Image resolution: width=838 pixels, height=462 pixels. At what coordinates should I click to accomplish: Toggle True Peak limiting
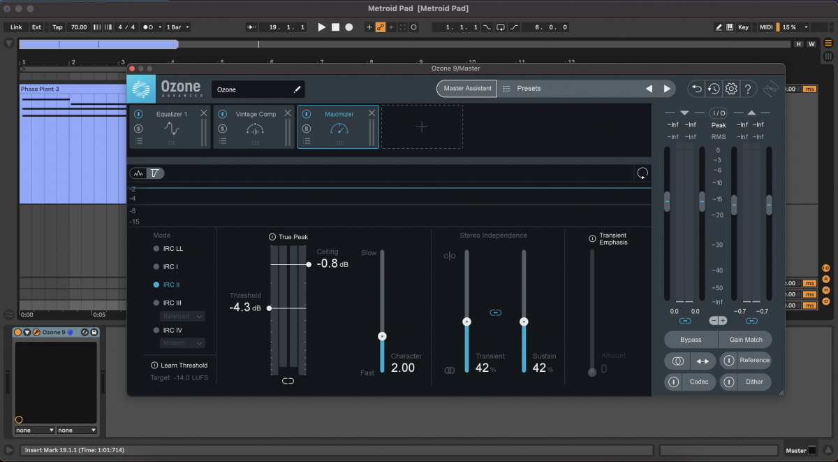coord(272,237)
